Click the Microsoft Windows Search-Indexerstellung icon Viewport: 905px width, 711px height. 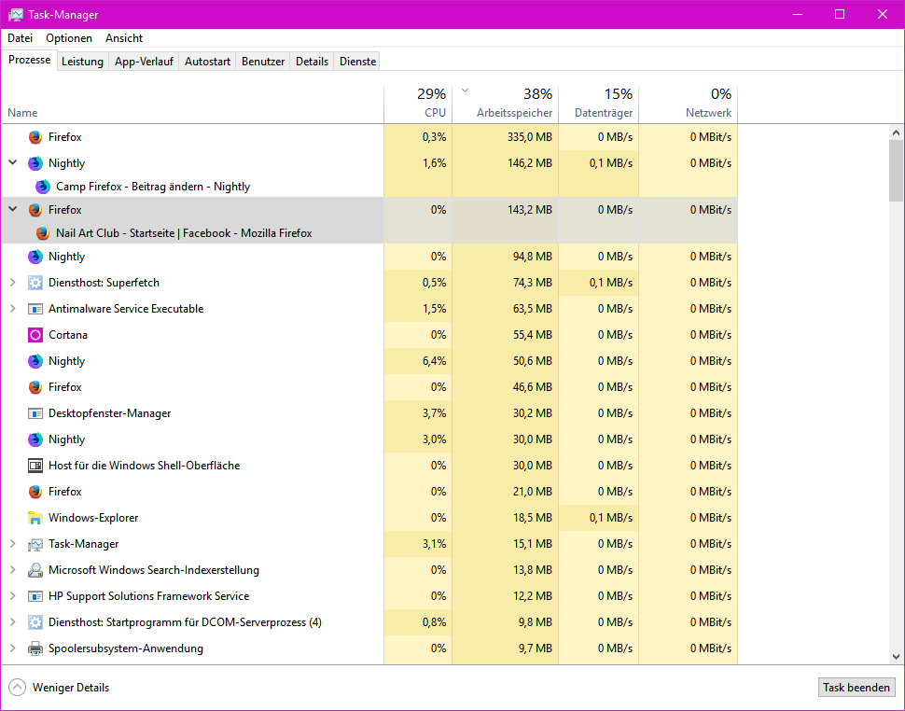(x=35, y=570)
